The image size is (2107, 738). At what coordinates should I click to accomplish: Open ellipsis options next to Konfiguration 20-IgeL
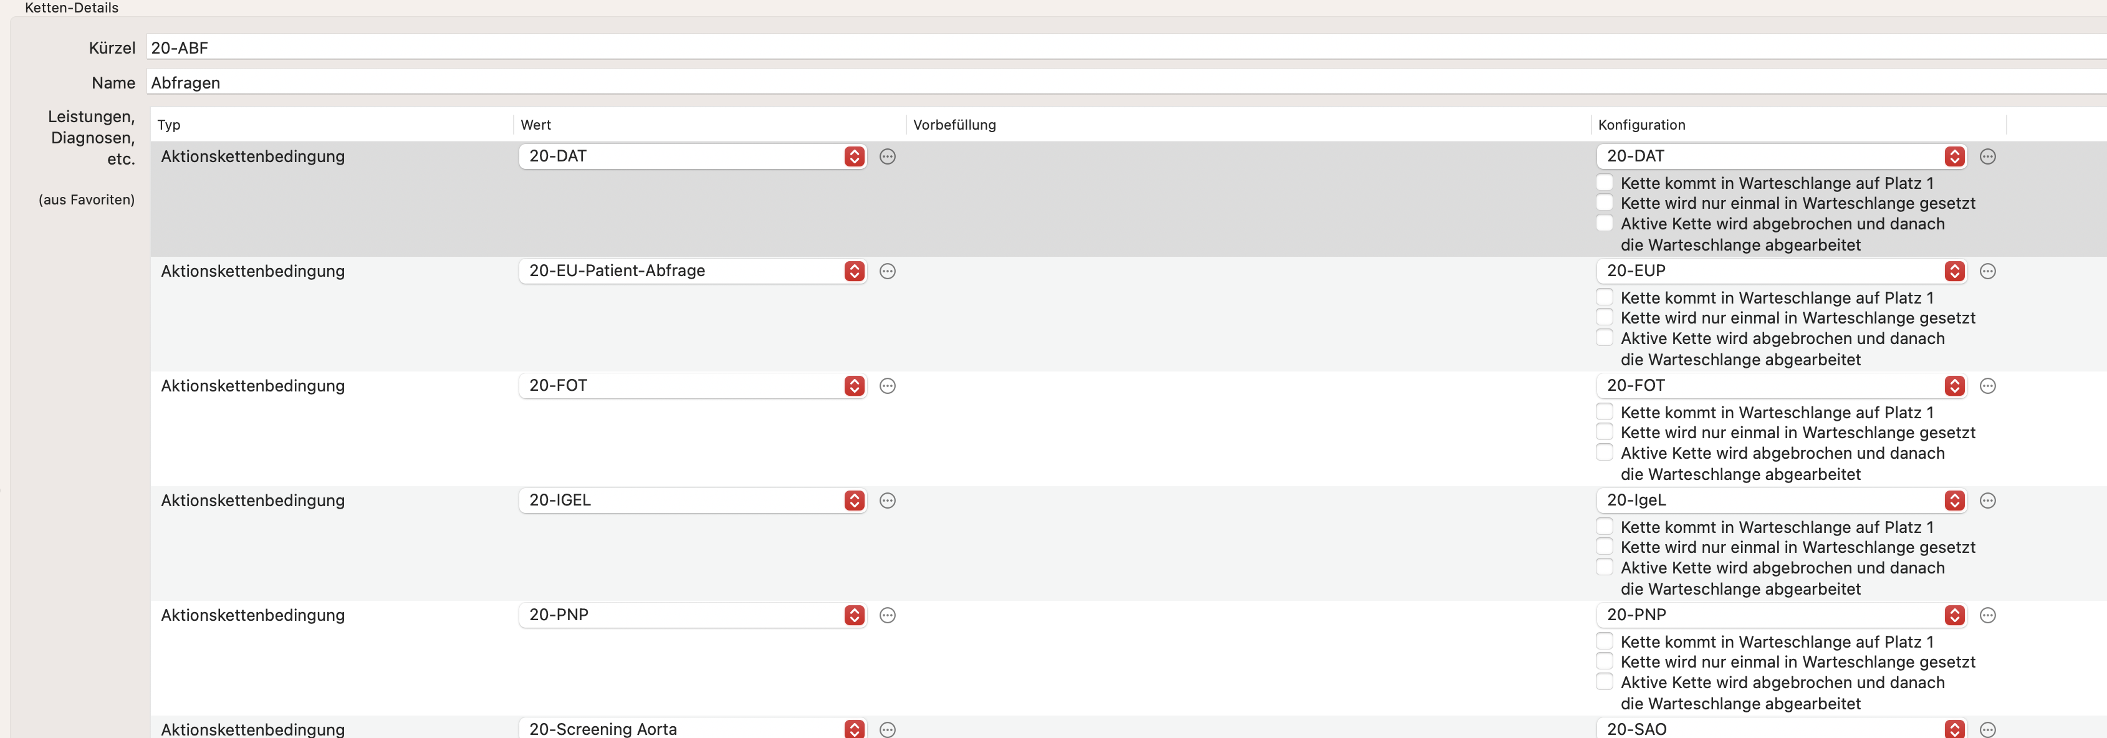(x=1987, y=500)
